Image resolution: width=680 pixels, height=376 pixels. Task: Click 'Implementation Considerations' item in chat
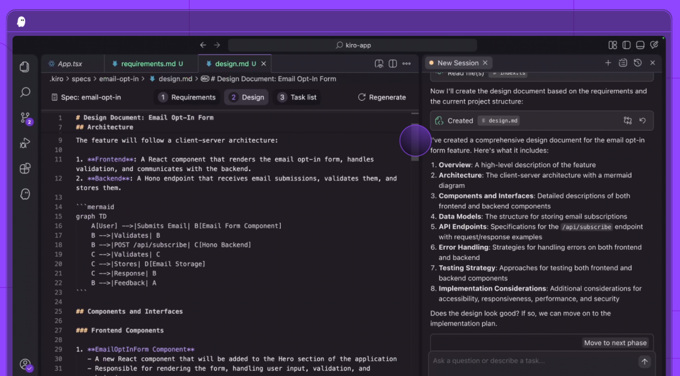tap(492, 289)
